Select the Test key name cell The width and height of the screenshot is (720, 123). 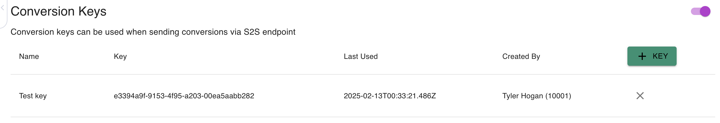[x=33, y=96]
